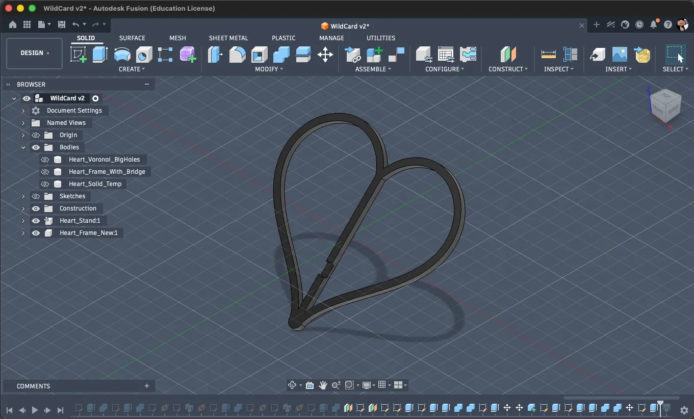Collapse the Bodies folder

point(23,147)
